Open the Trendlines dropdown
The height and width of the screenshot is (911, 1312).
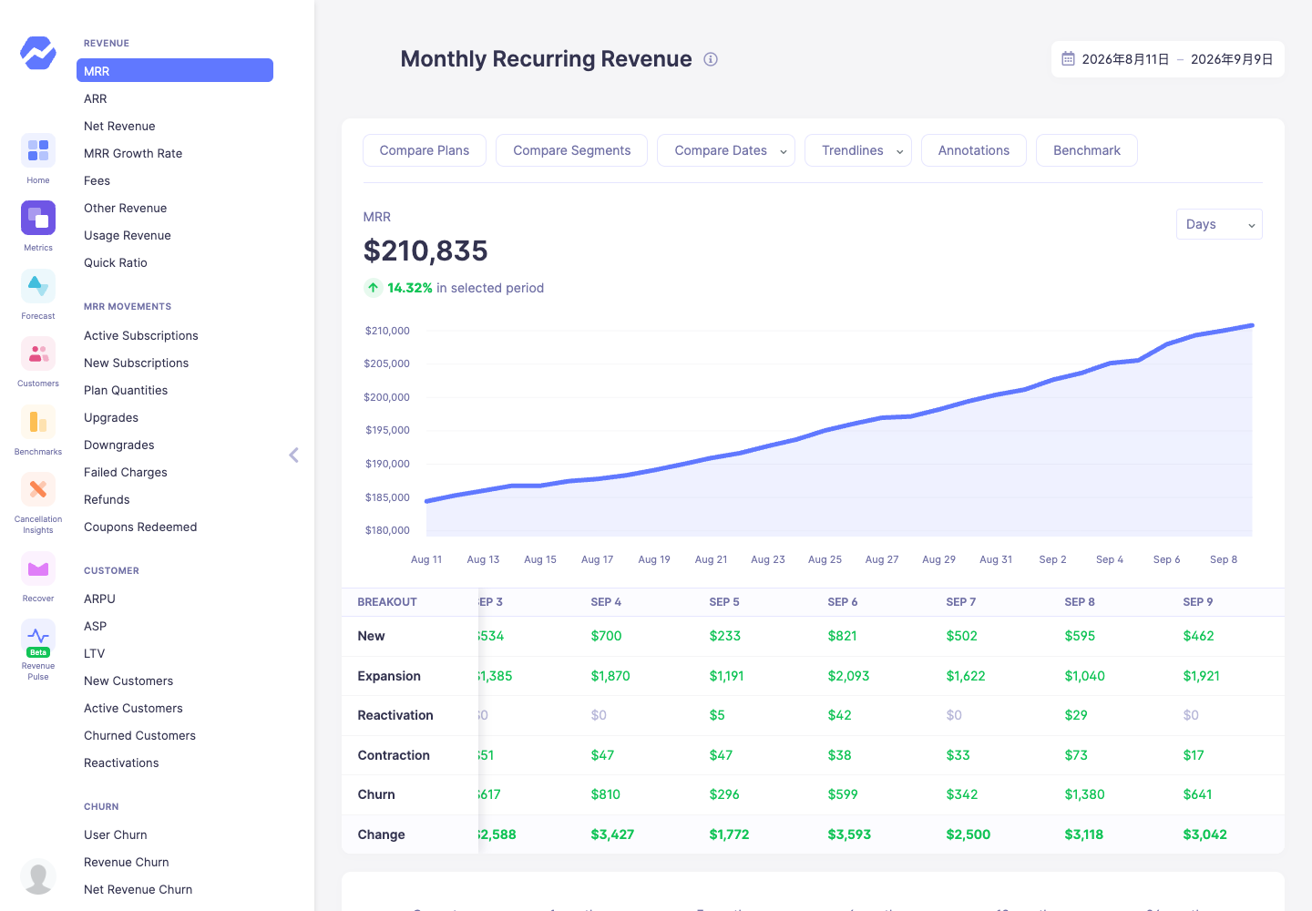coord(858,150)
